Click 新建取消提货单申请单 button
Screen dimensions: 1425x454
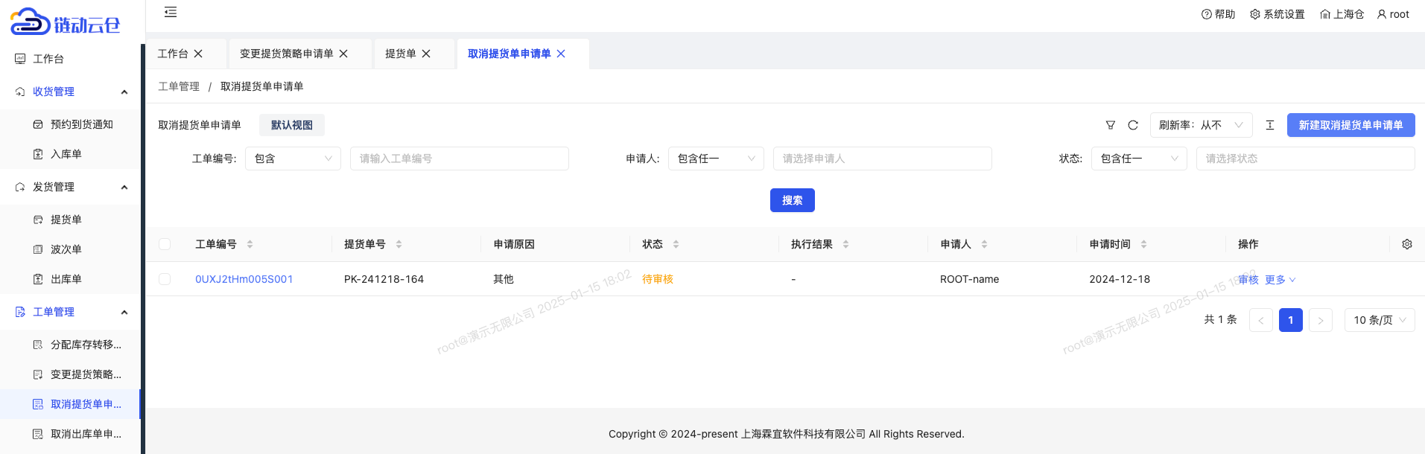click(1350, 125)
